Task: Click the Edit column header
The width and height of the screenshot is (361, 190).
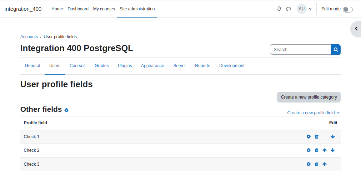Action: 333,123
